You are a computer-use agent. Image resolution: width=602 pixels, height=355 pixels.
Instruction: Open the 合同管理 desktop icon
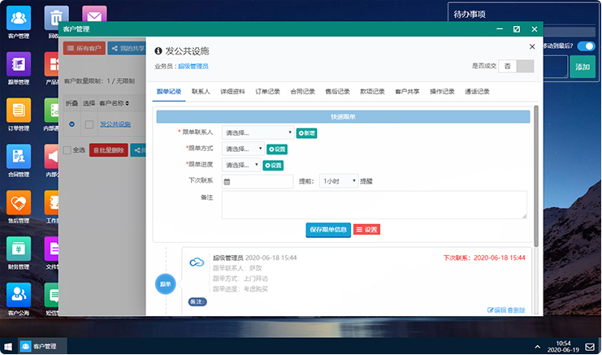coord(19,160)
